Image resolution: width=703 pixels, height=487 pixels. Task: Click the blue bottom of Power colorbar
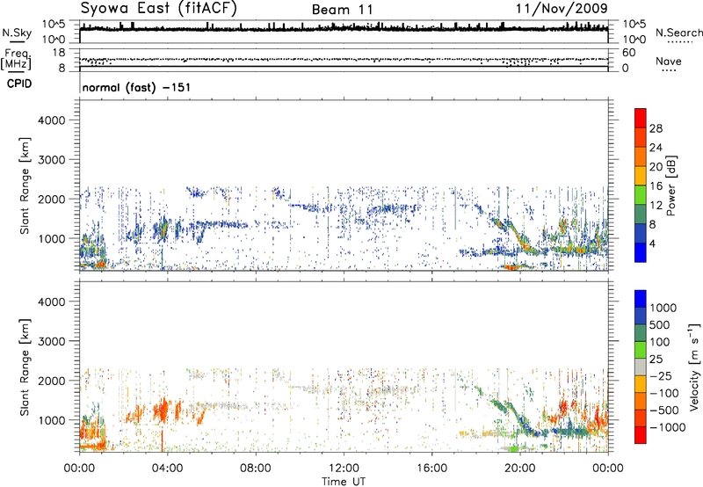click(641, 252)
